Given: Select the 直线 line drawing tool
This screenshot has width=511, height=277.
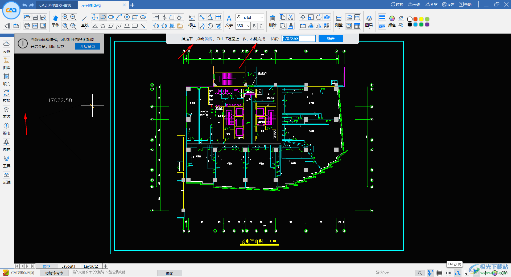Looking at the screenshot, I should (85, 21).
